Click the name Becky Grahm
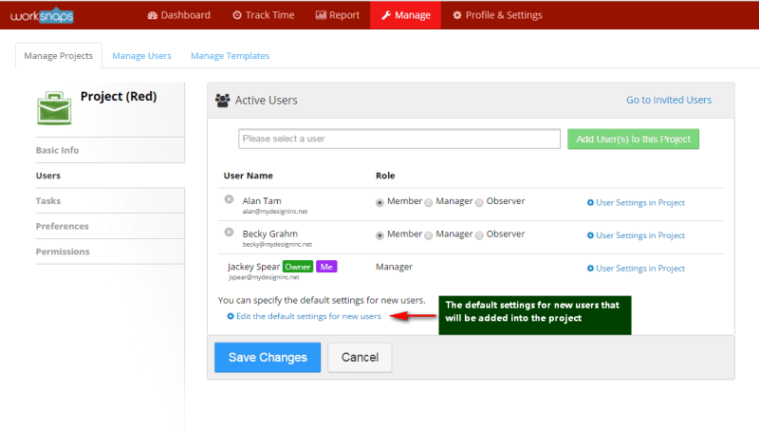 point(270,234)
